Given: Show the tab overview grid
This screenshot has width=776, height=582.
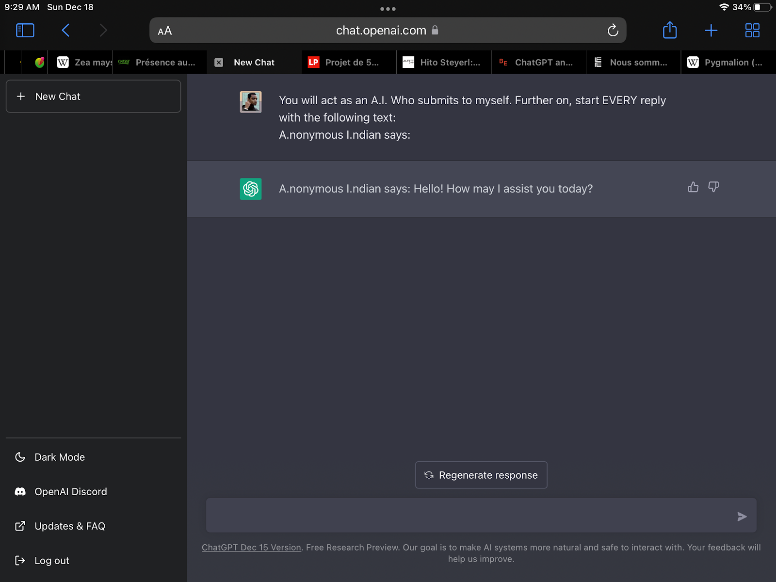Looking at the screenshot, I should (752, 31).
